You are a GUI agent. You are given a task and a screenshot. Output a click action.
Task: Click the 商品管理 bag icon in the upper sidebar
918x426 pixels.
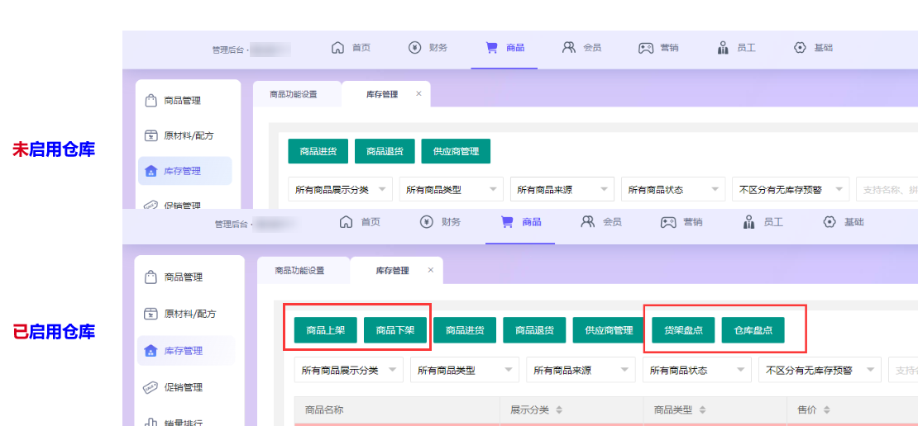point(151,101)
